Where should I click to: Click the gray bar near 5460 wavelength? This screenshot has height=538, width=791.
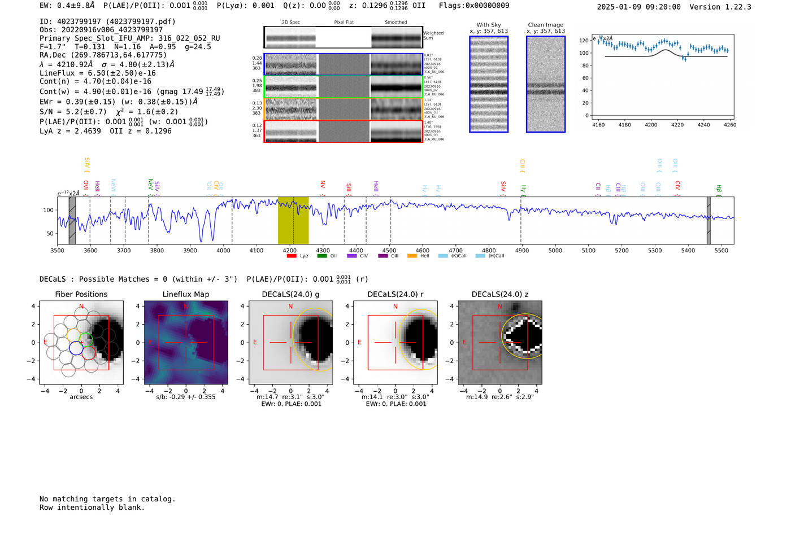tap(709, 220)
